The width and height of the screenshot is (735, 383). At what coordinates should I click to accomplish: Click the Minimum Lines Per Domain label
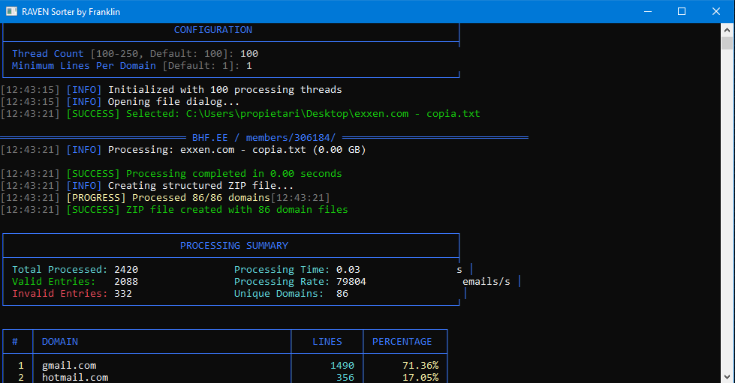(84, 65)
